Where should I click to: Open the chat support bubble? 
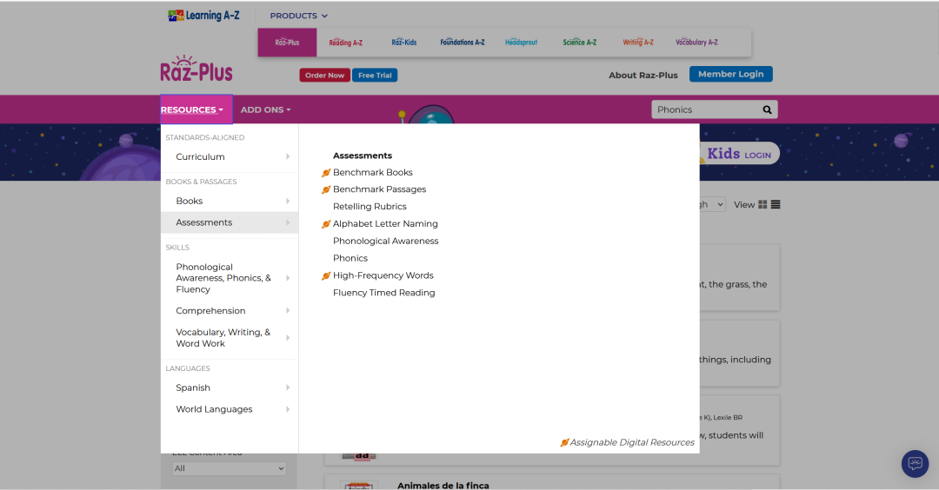click(915, 464)
